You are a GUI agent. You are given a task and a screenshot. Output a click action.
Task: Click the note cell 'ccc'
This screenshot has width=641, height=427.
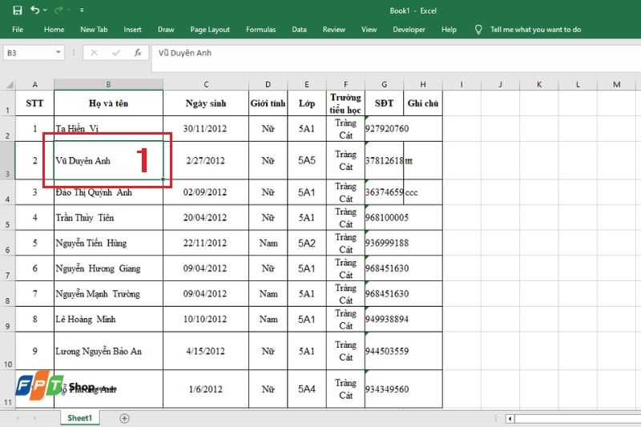423,192
